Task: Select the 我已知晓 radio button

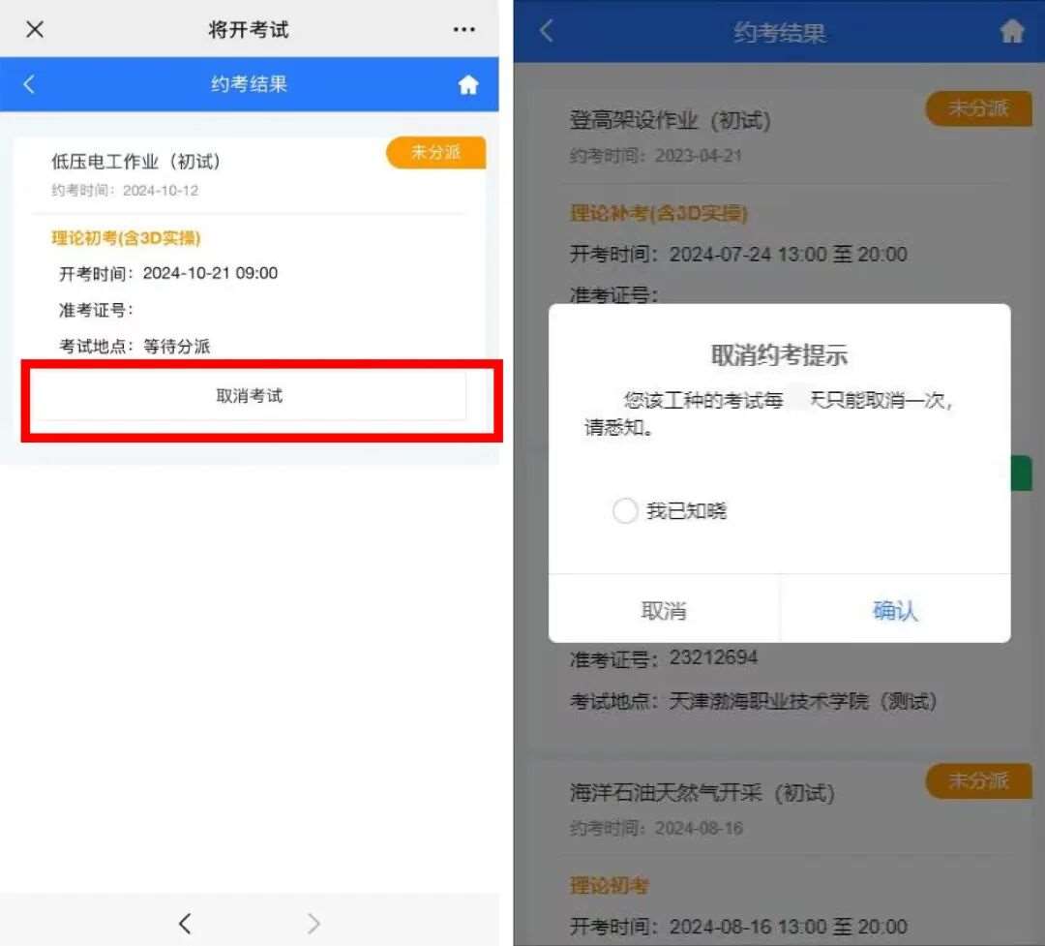Action: 625,510
